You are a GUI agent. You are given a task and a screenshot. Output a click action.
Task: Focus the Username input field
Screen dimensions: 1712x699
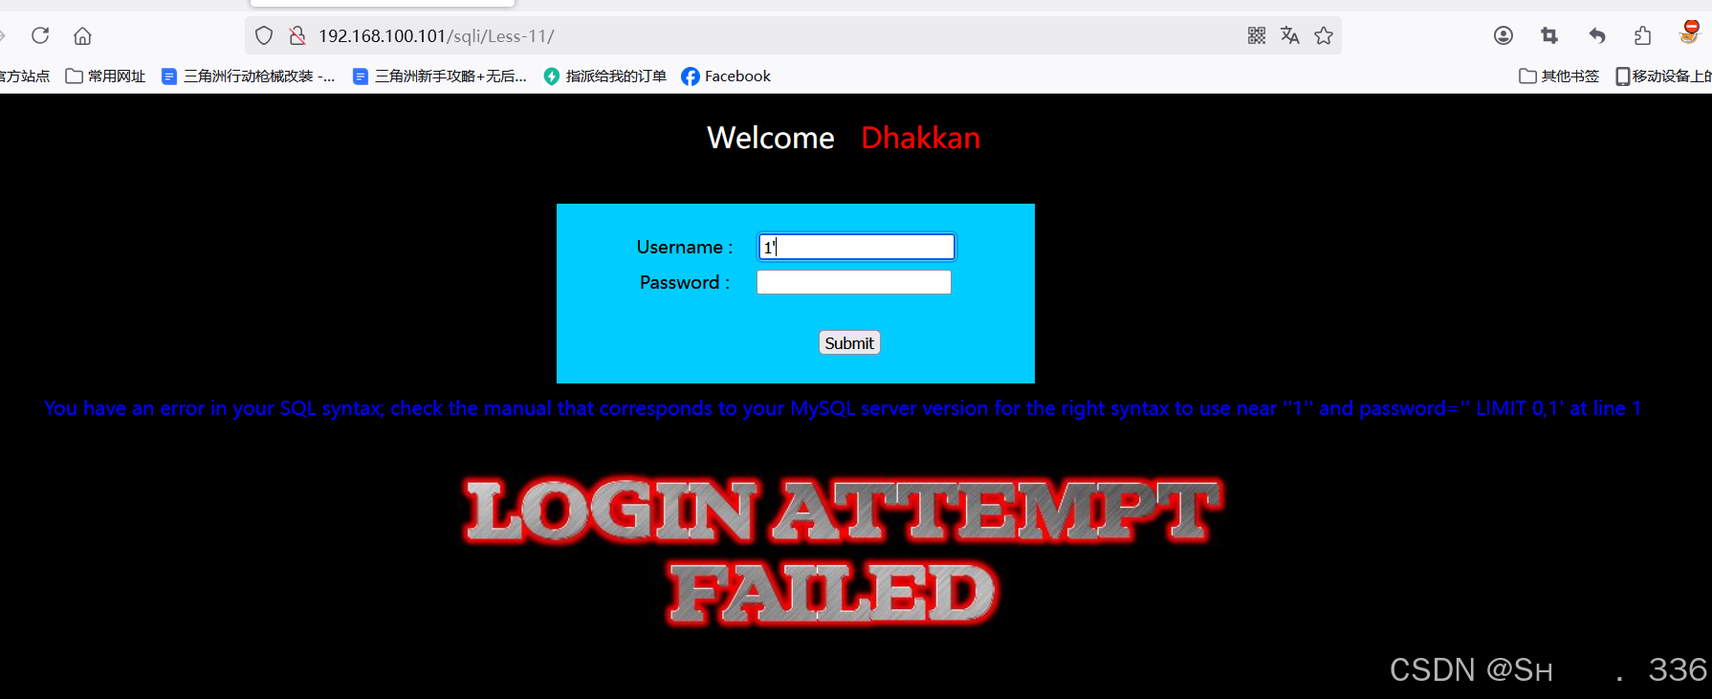tap(856, 247)
